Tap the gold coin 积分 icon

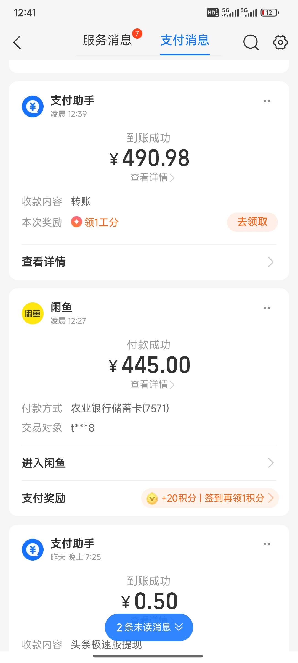point(152,498)
